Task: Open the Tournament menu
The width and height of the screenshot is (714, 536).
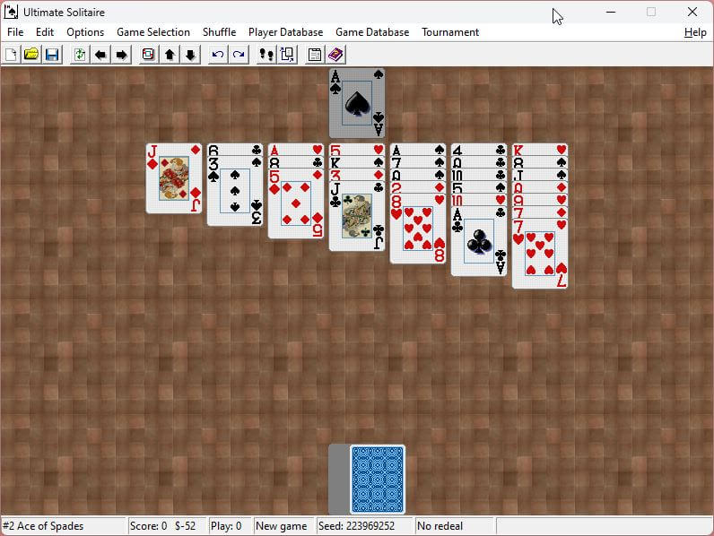Action: click(x=450, y=32)
